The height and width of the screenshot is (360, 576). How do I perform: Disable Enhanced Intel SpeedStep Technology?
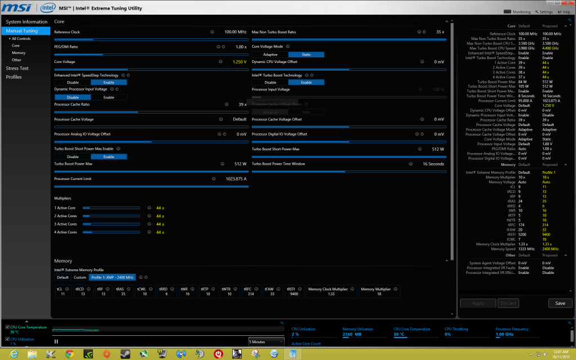[x=73, y=82]
